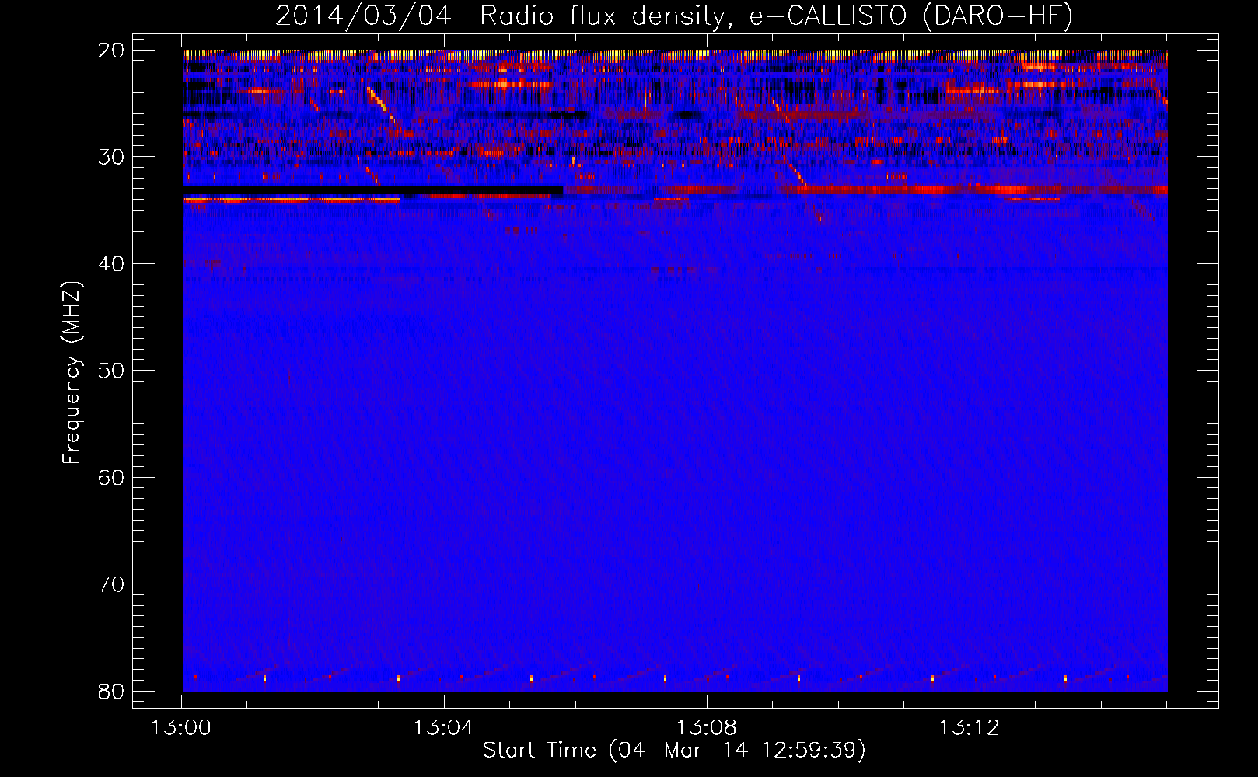Click the 80 MHz frequency tick label

pos(111,691)
